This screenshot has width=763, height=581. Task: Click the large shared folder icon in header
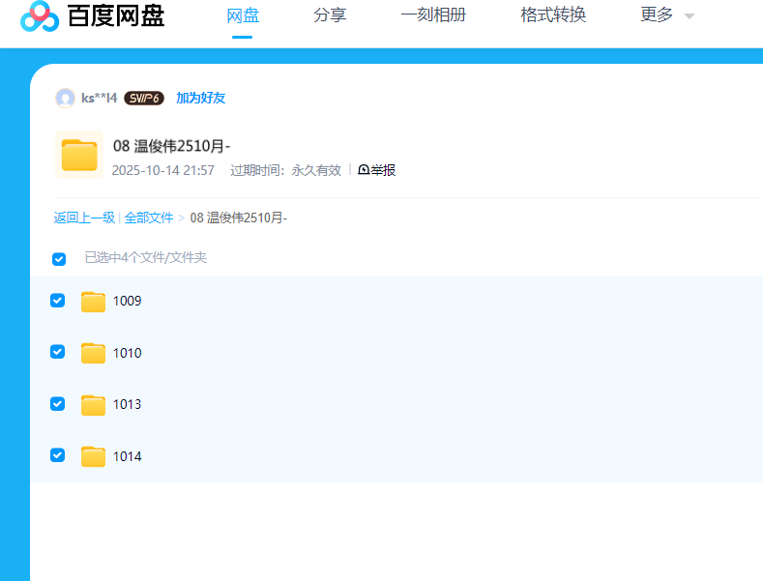pyautogui.click(x=79, y=155)
